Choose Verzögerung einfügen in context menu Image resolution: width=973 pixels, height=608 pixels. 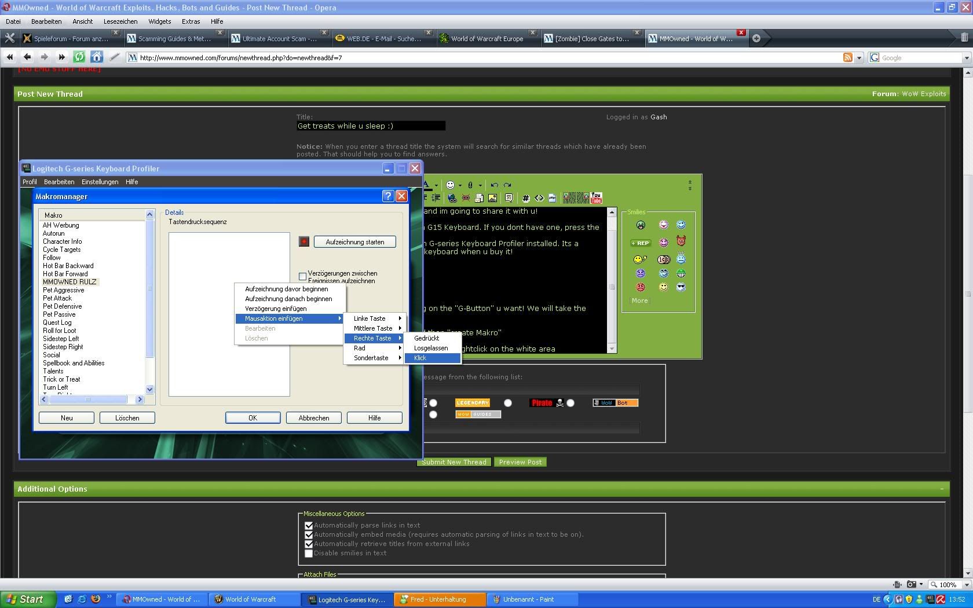(x=289, y=309)
